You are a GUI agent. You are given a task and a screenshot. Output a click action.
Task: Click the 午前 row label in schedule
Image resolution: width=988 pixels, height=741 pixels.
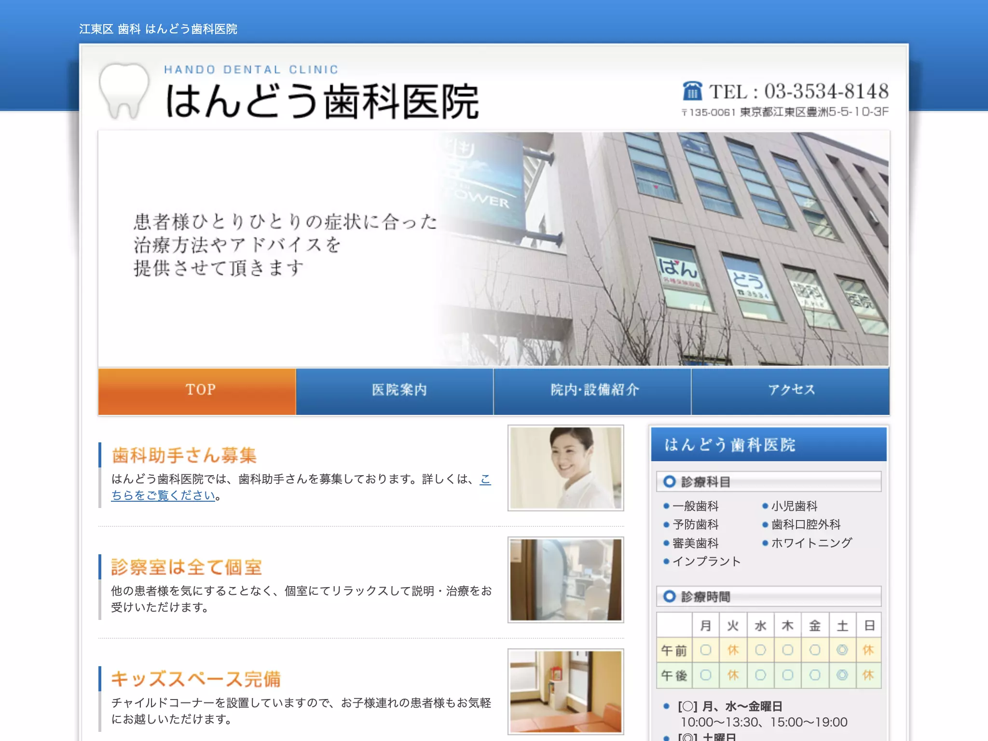coord(674,651)
